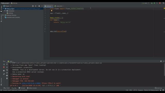Collapse the flaskj_project root node
Image resolution: width=165 pixels, height=93 pixels.
point(3,9)
